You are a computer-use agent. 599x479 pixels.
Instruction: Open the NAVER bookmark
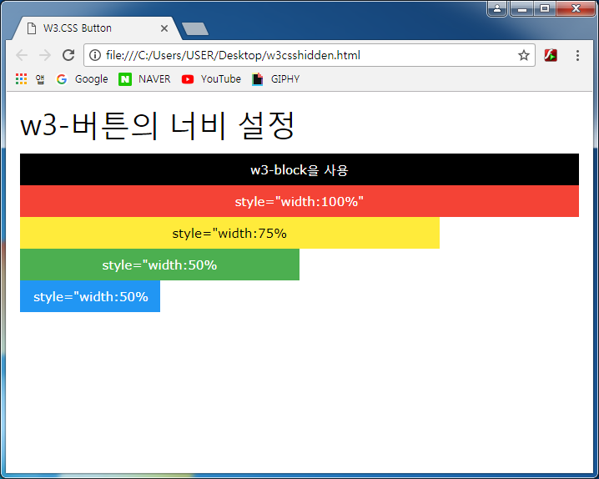coord(144,79)
